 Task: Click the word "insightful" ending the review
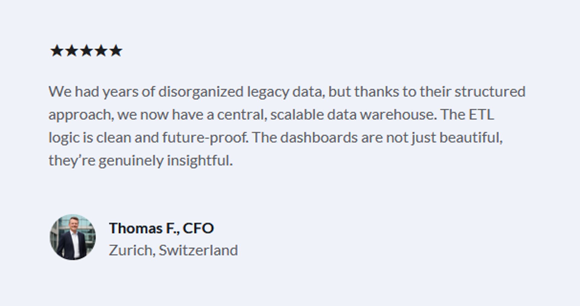[x=200, y=161]
